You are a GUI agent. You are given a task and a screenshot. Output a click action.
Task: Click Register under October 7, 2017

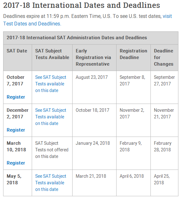[16, 97]
